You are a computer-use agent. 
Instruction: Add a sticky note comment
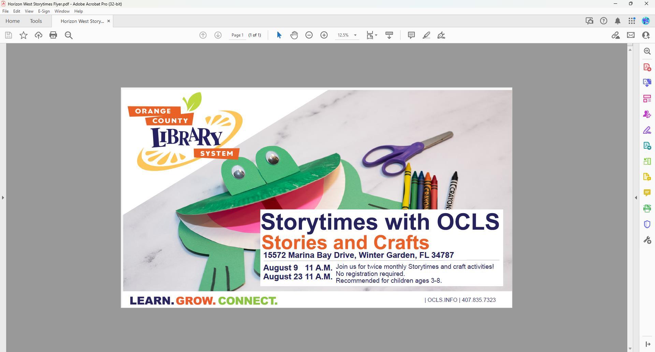click(411, 35)
